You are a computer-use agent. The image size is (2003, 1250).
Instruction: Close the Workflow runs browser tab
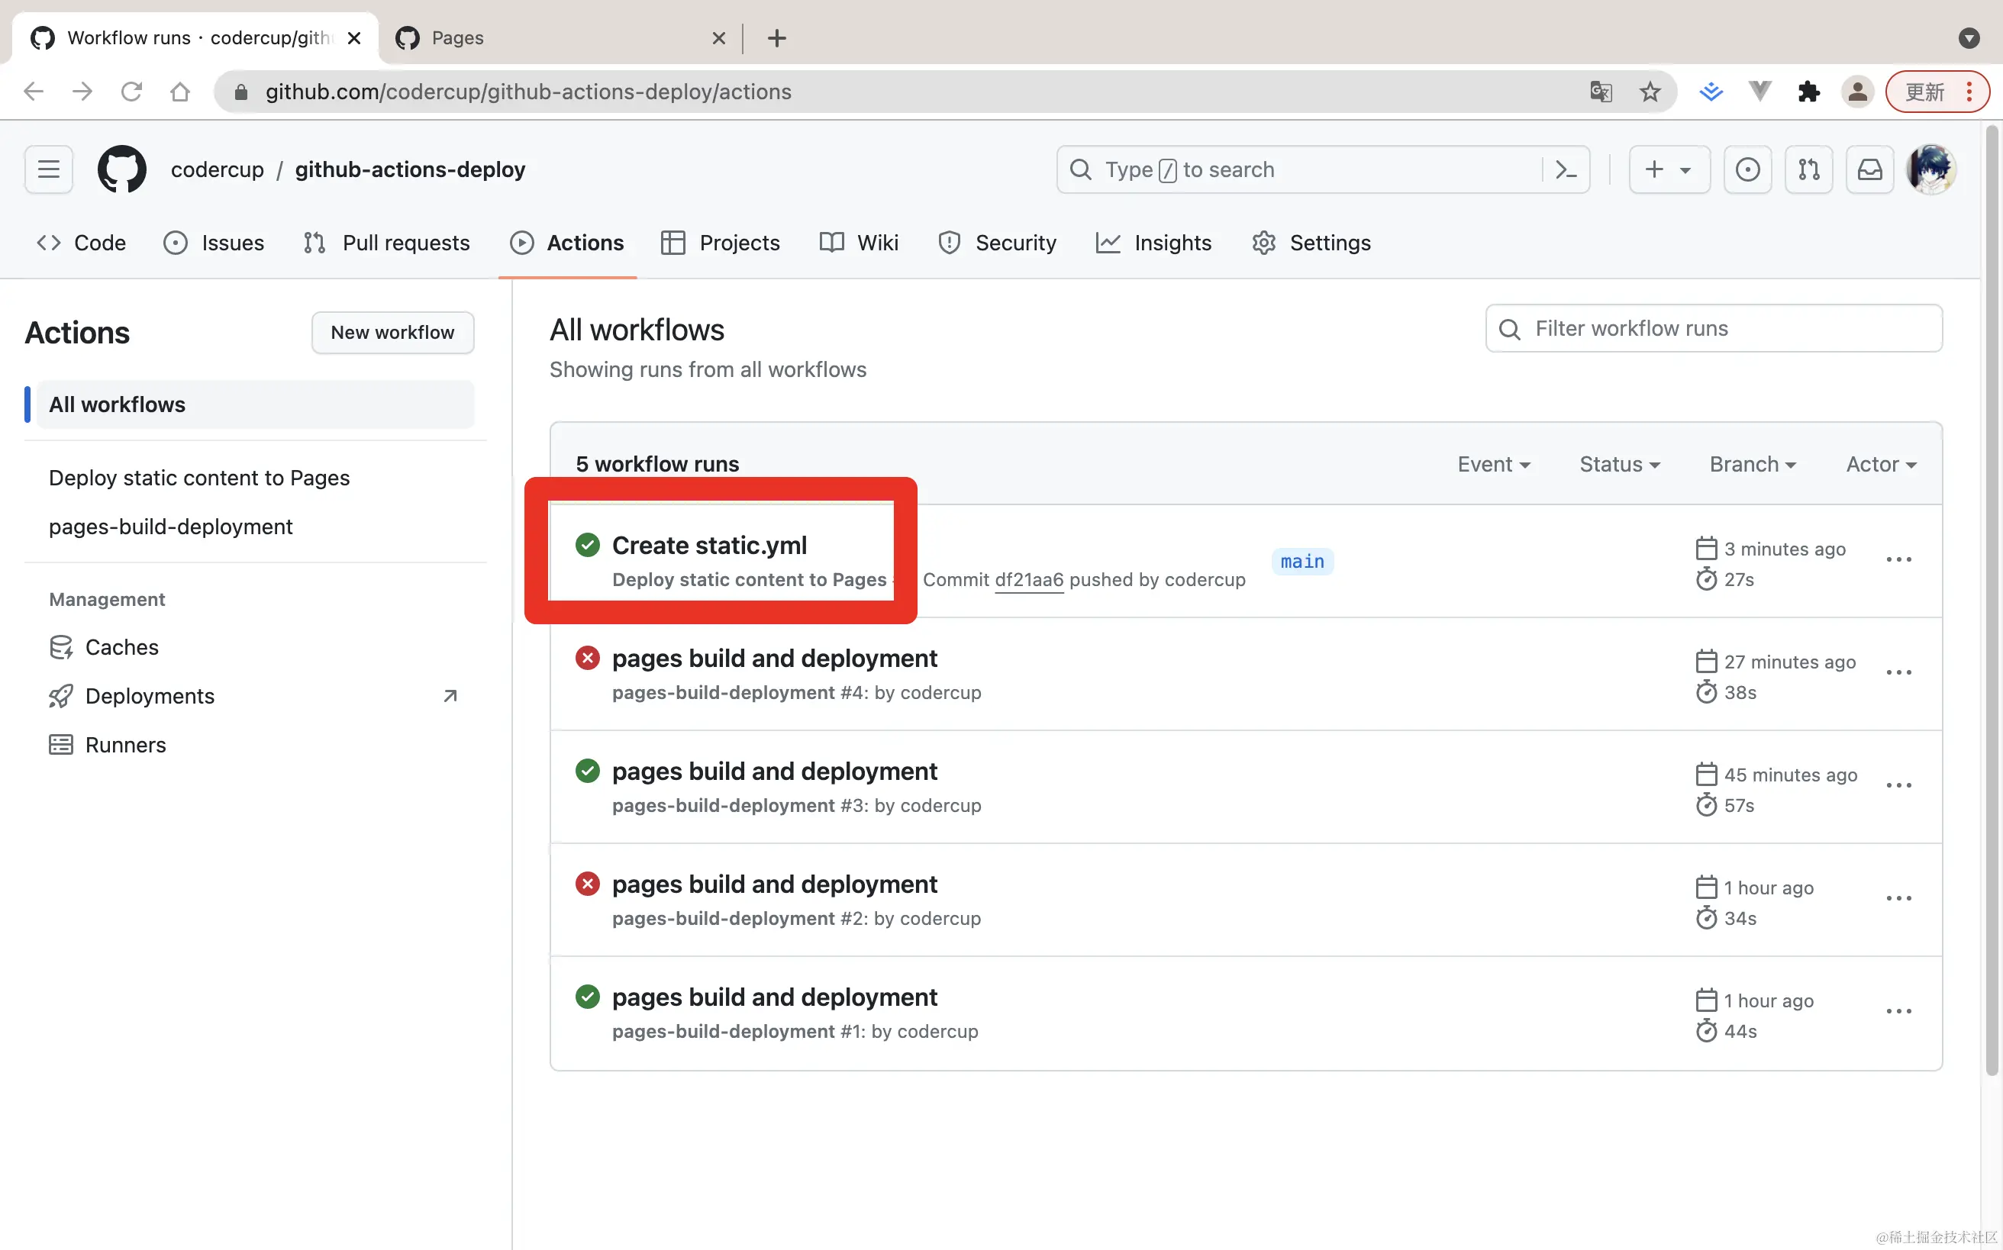[x=354, y=38]
